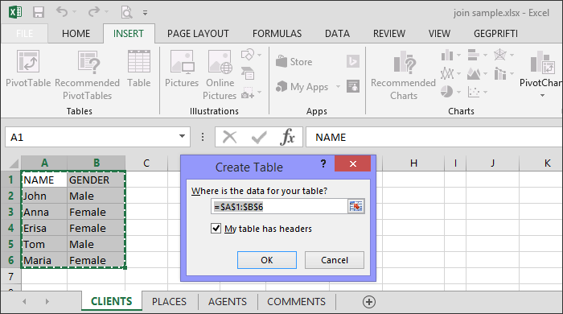Select column B header

(97, 163)
